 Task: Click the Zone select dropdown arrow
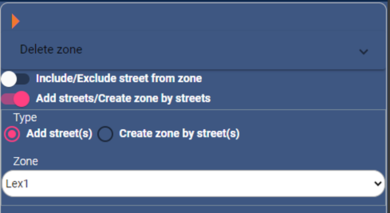click(378, 183)
